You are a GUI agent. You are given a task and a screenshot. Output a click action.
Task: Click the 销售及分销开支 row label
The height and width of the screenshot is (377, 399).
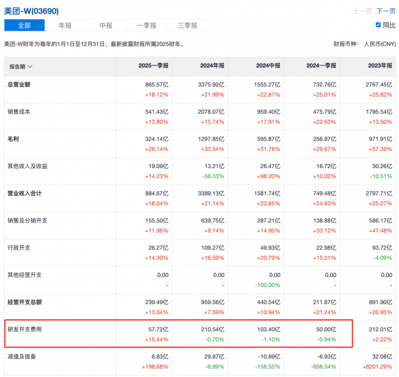pyautogui.click(x=27, y=220)
